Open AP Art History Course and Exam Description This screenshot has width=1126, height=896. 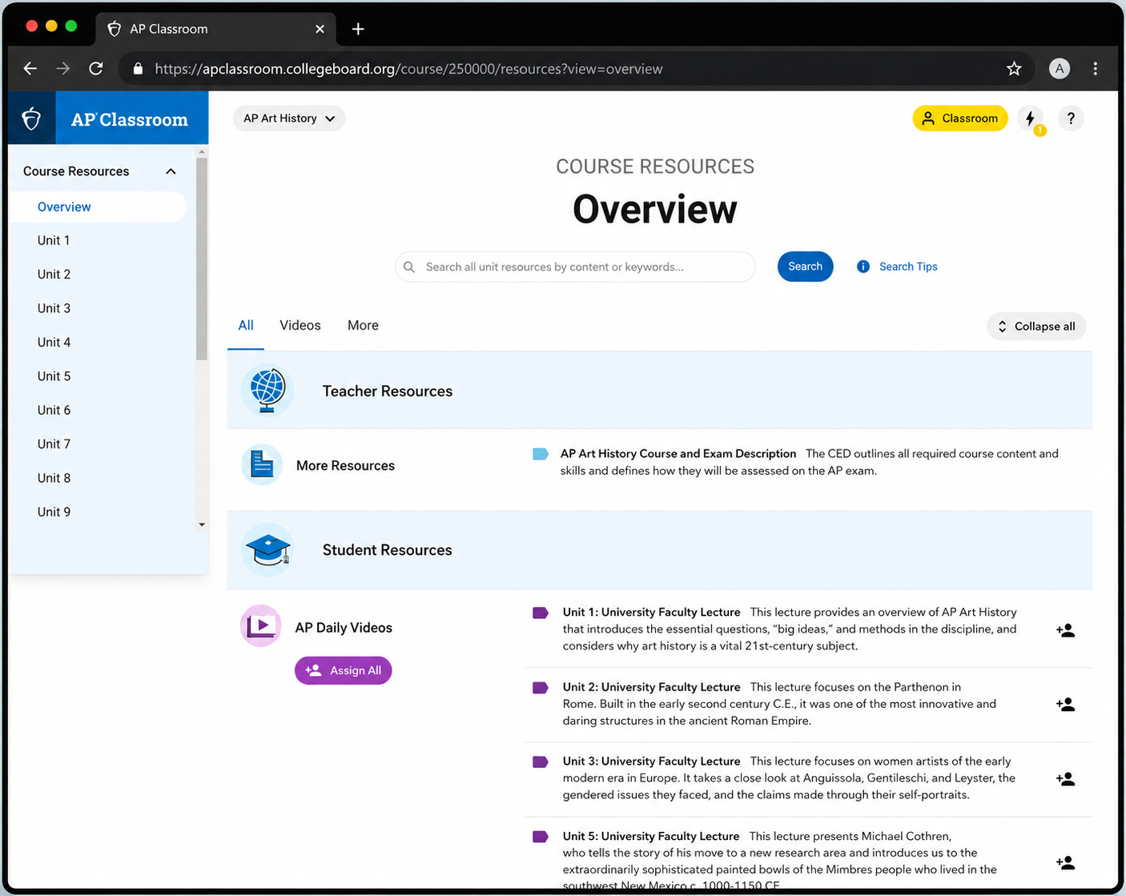(678, 453)
